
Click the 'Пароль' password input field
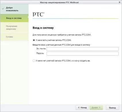[83, 54]
